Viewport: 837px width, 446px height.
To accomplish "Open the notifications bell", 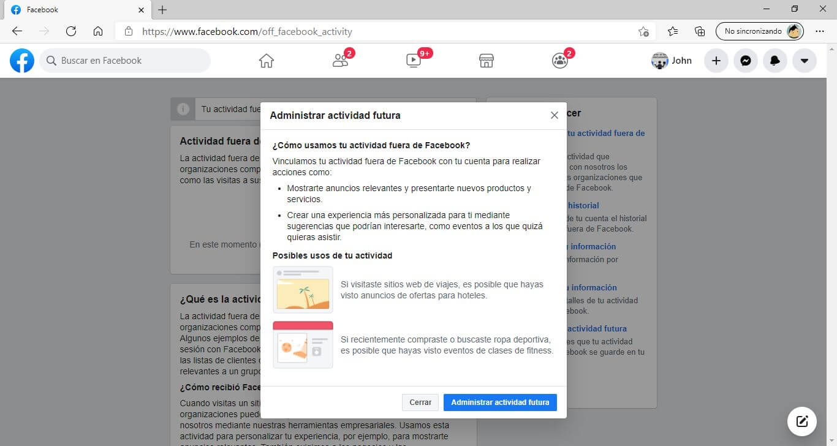I will click(775, 61).
